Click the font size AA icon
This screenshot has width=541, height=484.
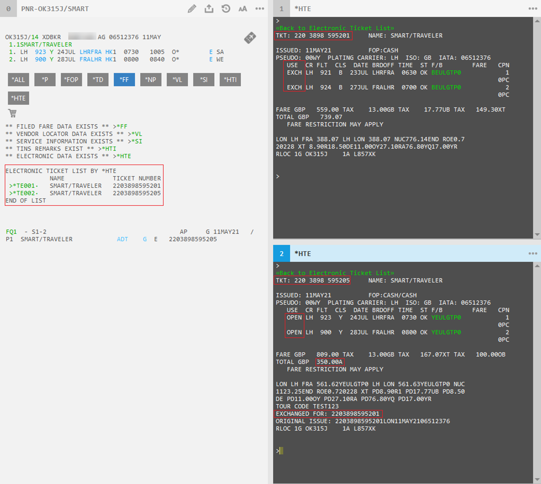[243, 9]
